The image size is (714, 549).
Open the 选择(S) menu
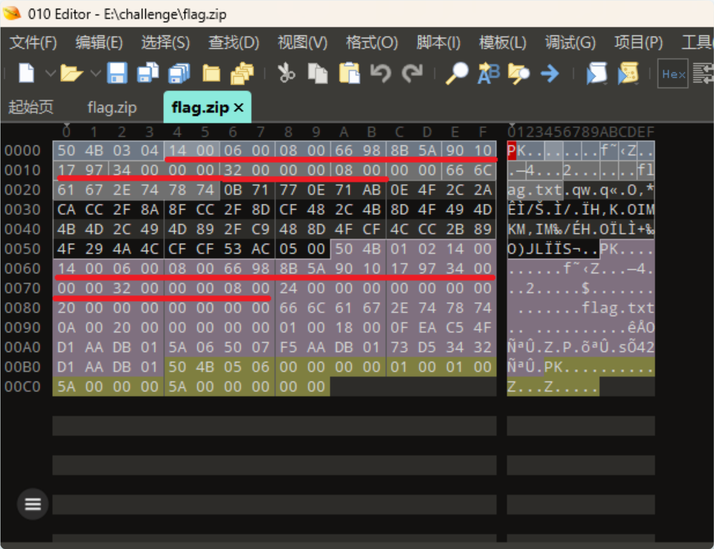[x=165, y=43]
